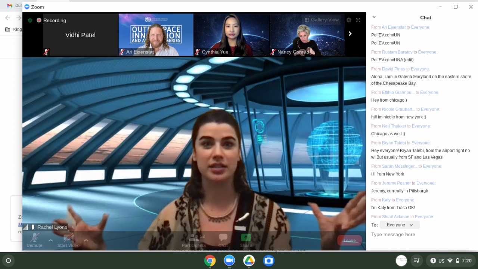The width and height of the screenshot is (478, 269).
Task: Show next participants with the arrow
Action: 350,34
